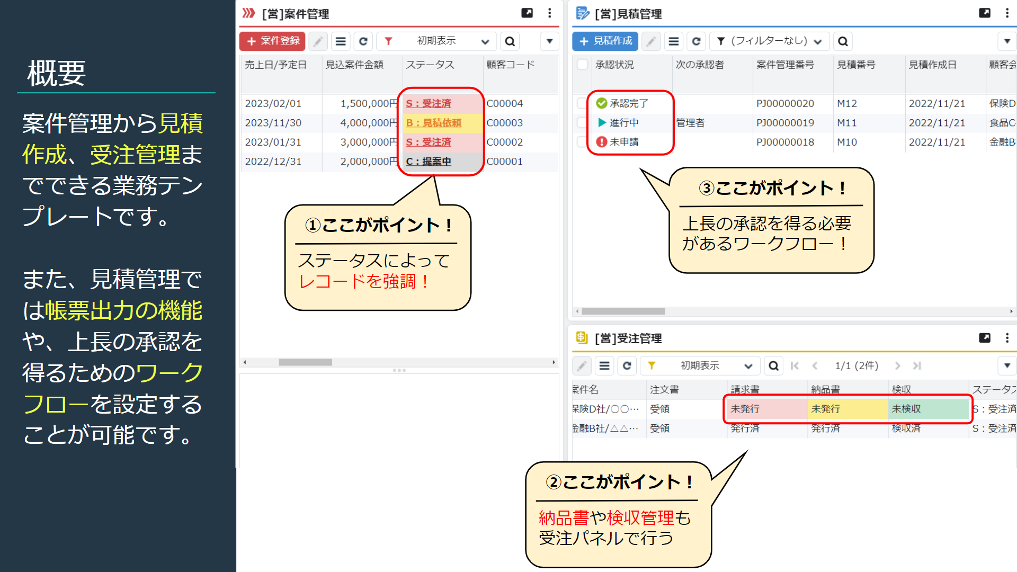Image resolution: width=1017 pixels, height=572 pixels.
Task: Open the three-dot menu of 案件管理
Action: click(549, 13)
